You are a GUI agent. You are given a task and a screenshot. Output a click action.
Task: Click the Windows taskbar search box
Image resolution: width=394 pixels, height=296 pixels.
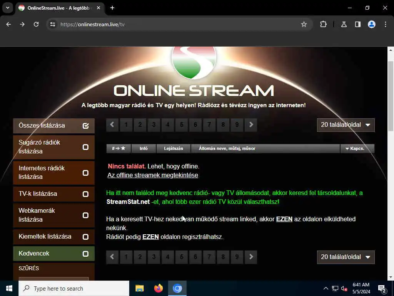74,288
